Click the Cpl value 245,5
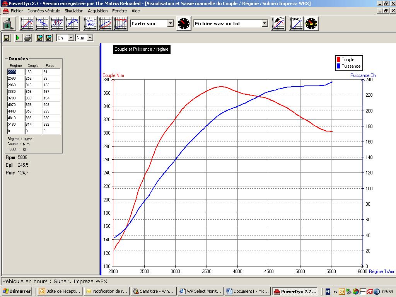 pyautogui.click(x=23, y=165)
